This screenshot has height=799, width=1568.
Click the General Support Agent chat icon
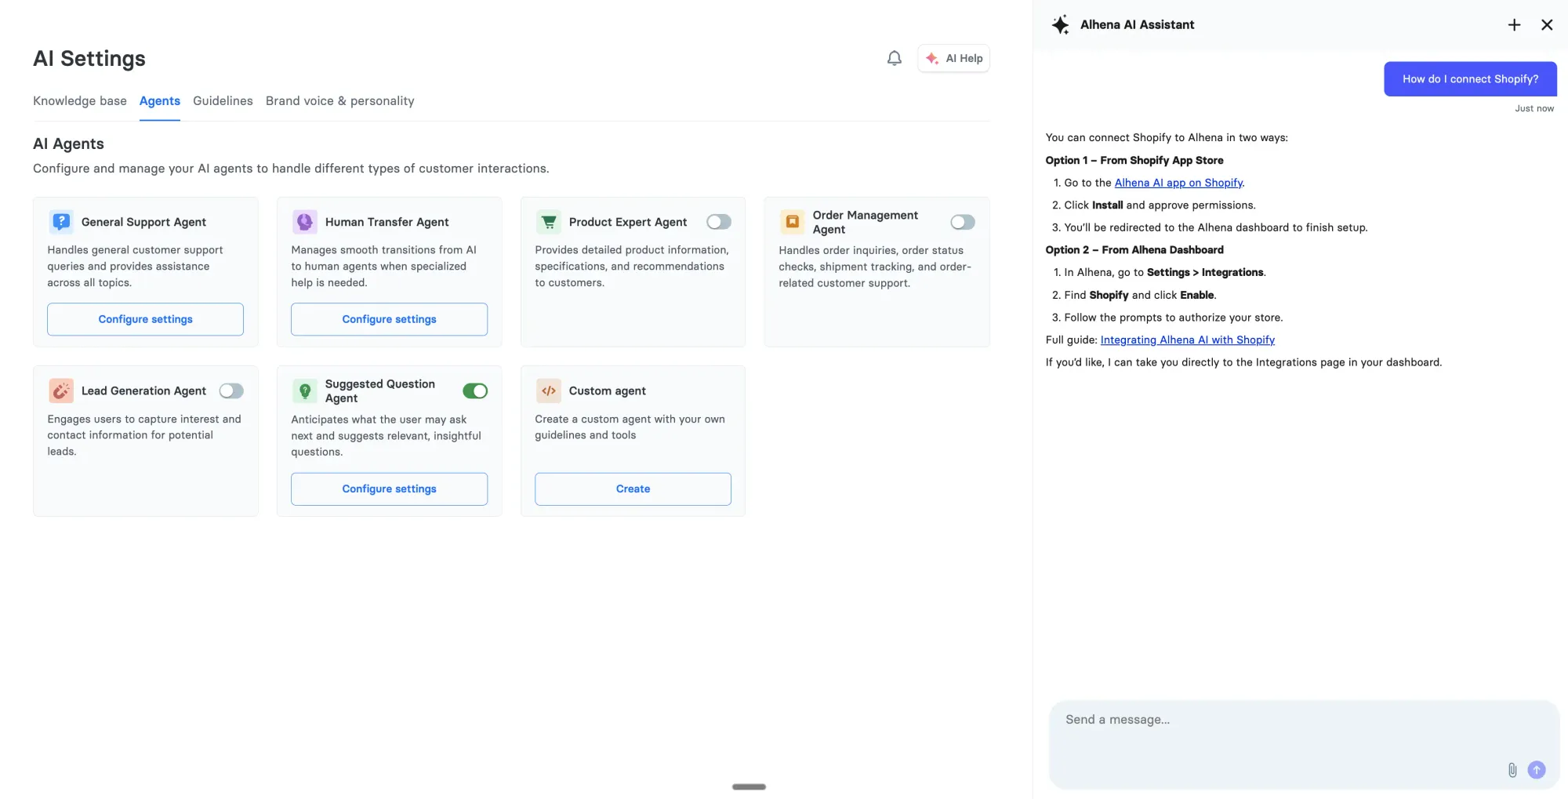pyautogui.click(x=62, y=222)
